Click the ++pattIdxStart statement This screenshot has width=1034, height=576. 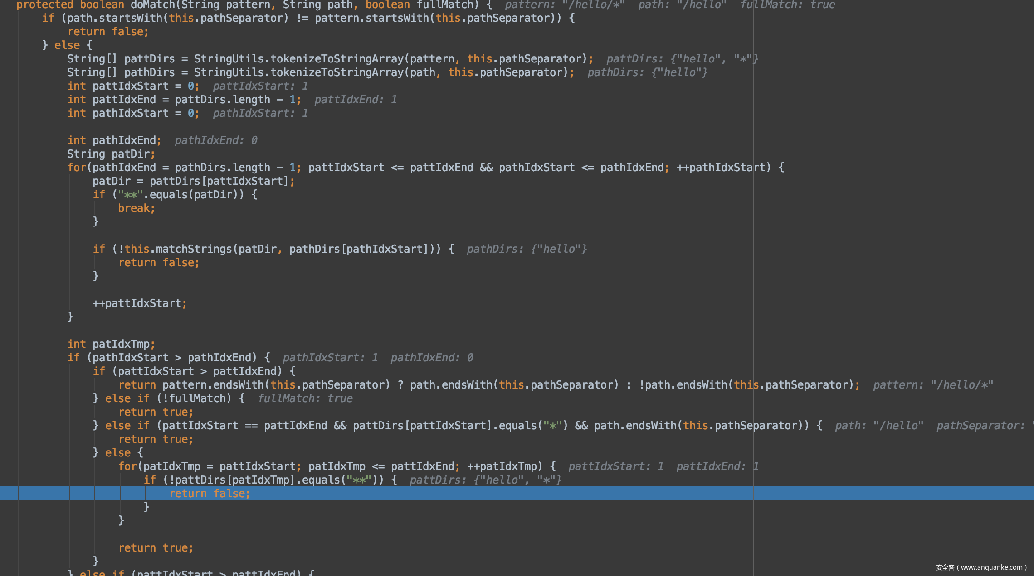pos(139,303)
